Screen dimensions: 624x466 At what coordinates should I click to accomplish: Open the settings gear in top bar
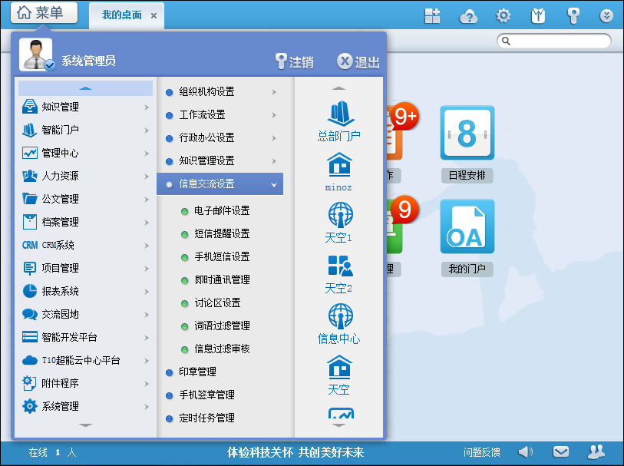pyautogui.click(x=503, y=16)
